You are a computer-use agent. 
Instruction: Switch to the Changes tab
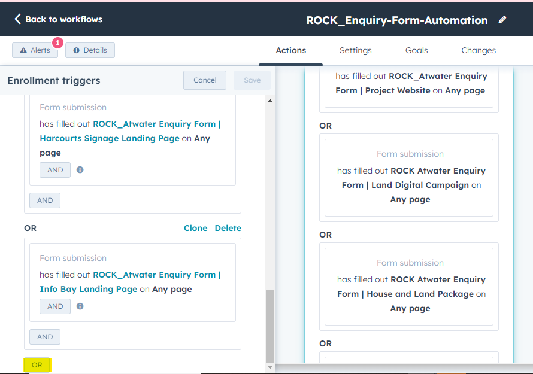pyautogui.click(x=479, y=50)
